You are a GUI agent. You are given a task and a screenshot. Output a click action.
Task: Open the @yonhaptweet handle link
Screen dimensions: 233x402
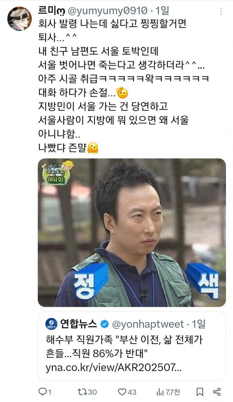tap(148, 324)
